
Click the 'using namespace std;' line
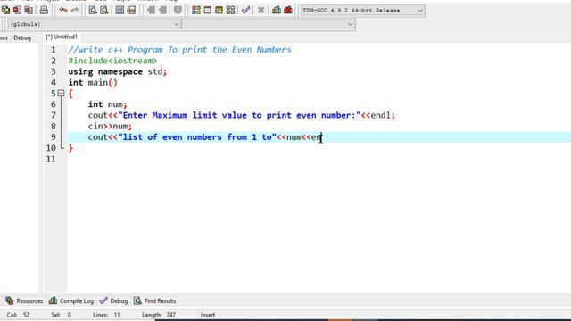(117, 71)
